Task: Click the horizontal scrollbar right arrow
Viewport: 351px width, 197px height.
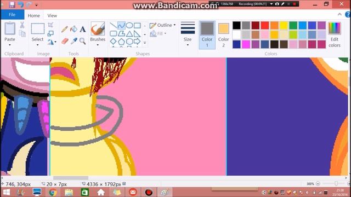Action: [346, 178]
